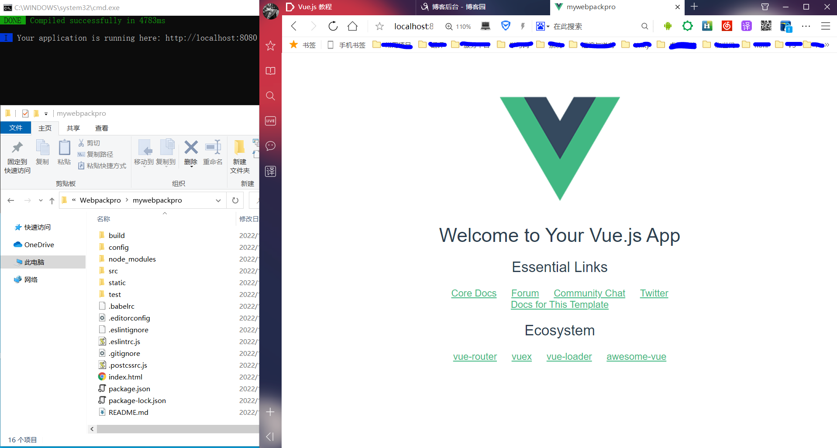Open Docs for This Template link
Viewport: 837px width, 448px height.
(560, 305)
